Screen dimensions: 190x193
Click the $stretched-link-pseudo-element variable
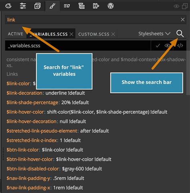42,131
